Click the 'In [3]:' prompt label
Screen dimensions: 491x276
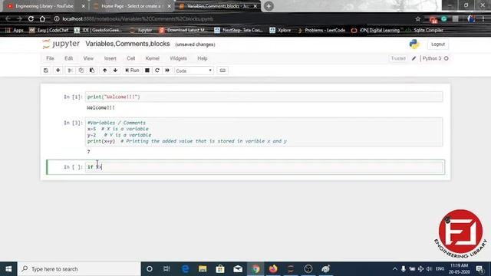click(x=74, y=123)
